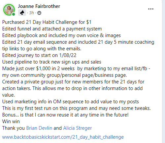Viewport: 165px width, 143px height.
Task: Click the group privacy audience icon
Action: click(39, 13)
